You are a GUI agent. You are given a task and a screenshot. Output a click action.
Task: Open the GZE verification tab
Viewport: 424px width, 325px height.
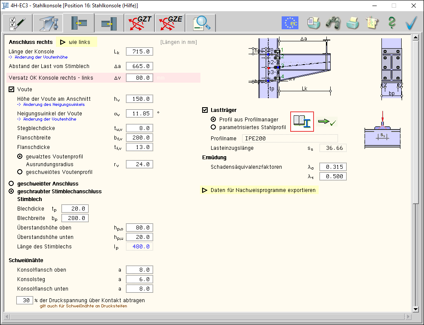pyautogui.click(x=168, y=23)
